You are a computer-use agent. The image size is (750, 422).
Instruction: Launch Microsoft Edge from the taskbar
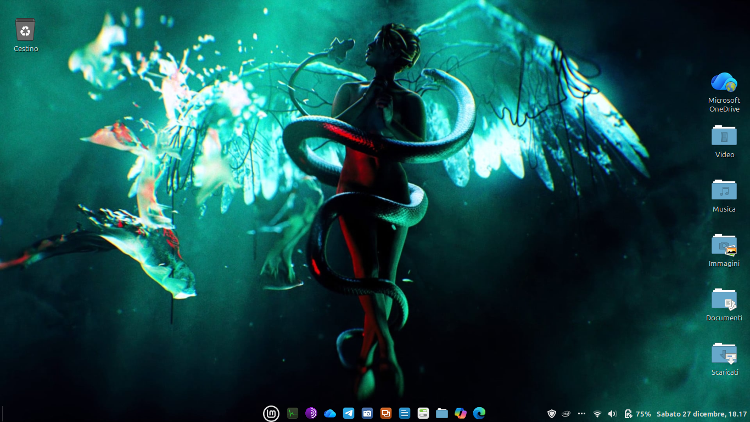479,413
